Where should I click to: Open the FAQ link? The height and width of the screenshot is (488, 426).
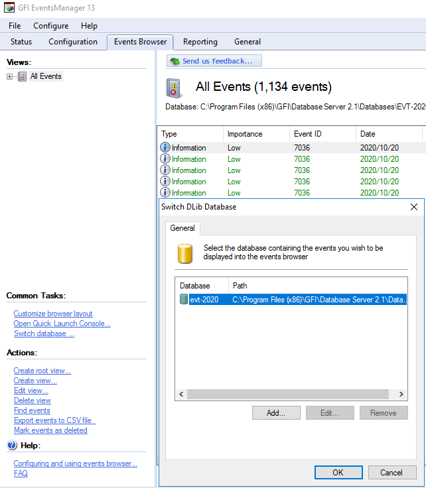[21, 473]
